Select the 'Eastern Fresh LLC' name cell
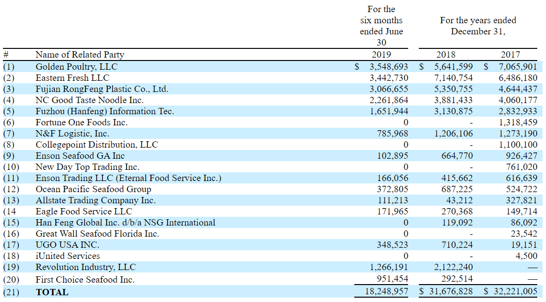546x302 pixels. coord(72,78)
